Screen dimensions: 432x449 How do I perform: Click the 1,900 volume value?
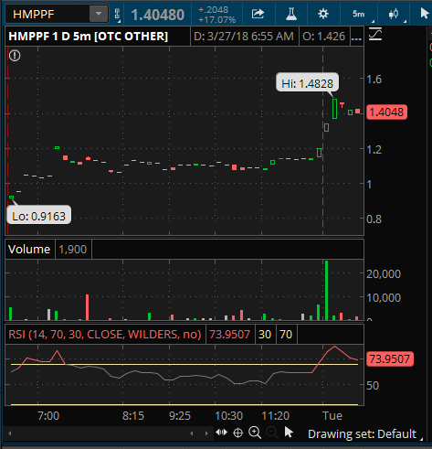[73, 250]
